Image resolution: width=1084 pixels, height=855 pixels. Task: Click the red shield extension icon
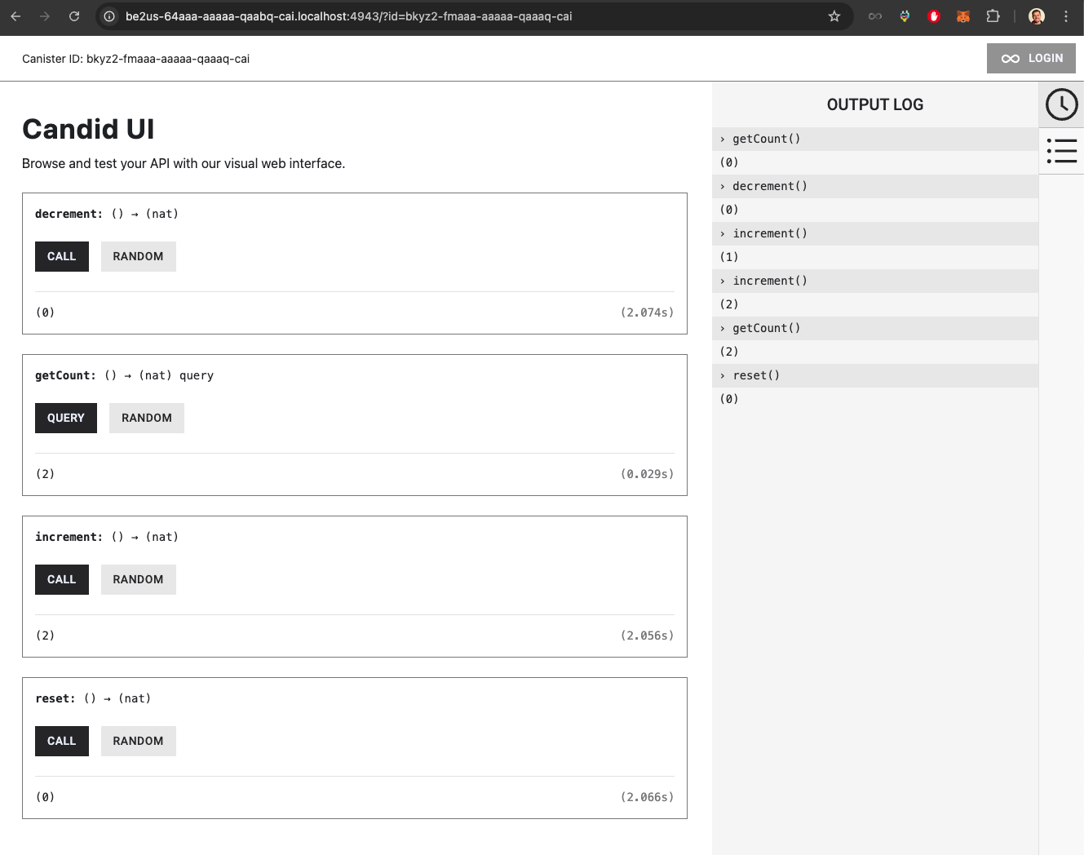[x=934, y=16]
